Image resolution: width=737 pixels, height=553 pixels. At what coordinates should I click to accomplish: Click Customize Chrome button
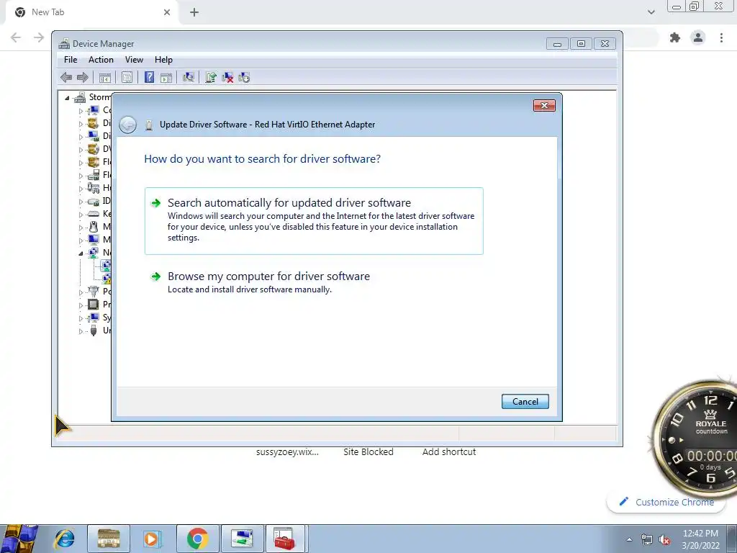click(666, 502)
